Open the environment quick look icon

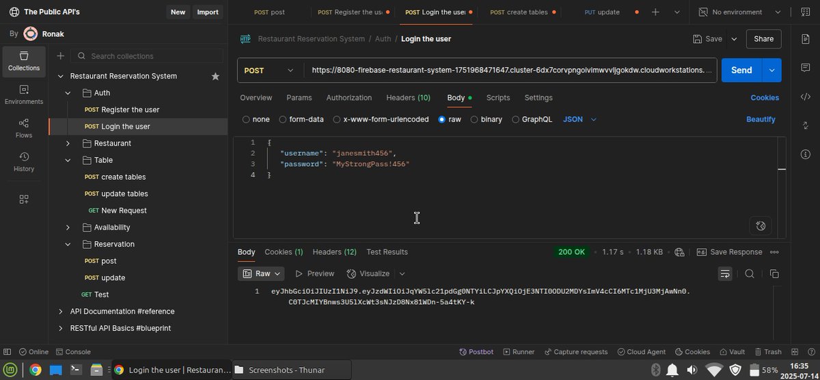805,12
